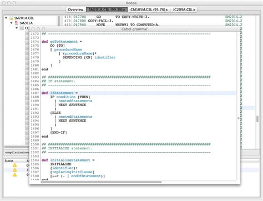Click 'INITIALIZE' keyword on line 1505
This screenshot has width=263, height=201.
pos(60,164)
